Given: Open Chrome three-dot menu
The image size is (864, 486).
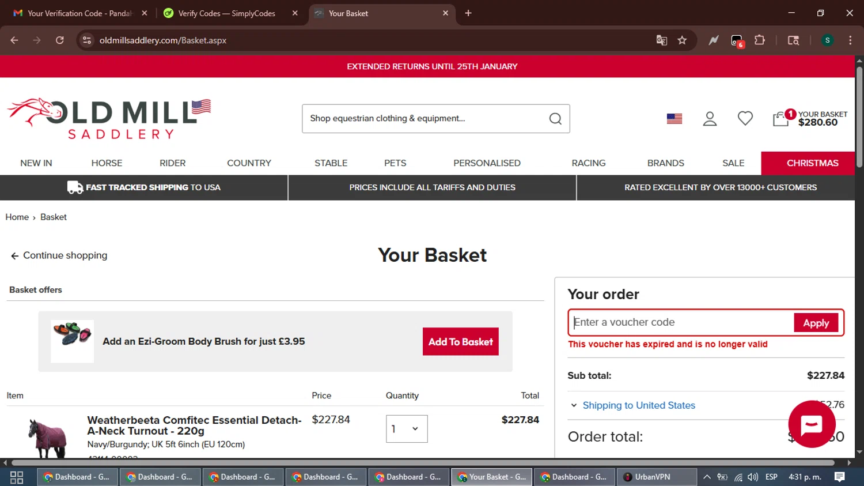Looking at the screenshot, I should pos(850,40).
